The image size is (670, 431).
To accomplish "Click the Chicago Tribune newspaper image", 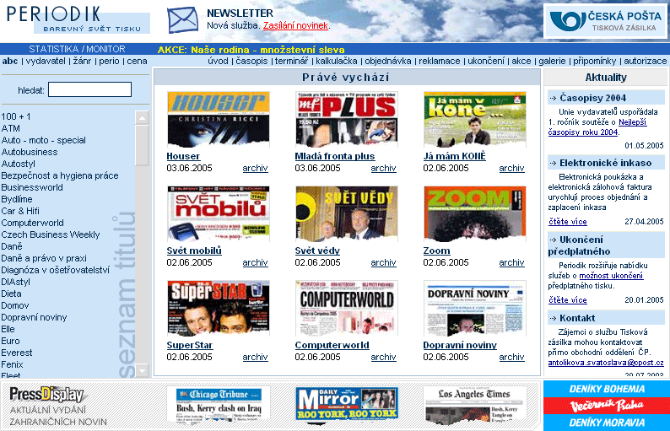I will point(218,403).
